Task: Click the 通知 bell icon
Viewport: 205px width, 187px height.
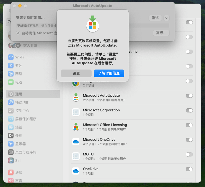Action: coord(11,172)
